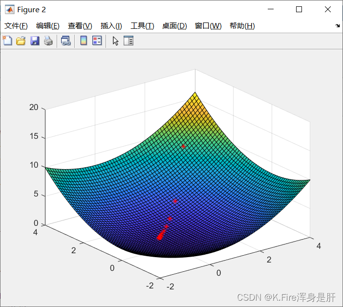Open the 桌面(D) menu

click(x=174, y=26)
